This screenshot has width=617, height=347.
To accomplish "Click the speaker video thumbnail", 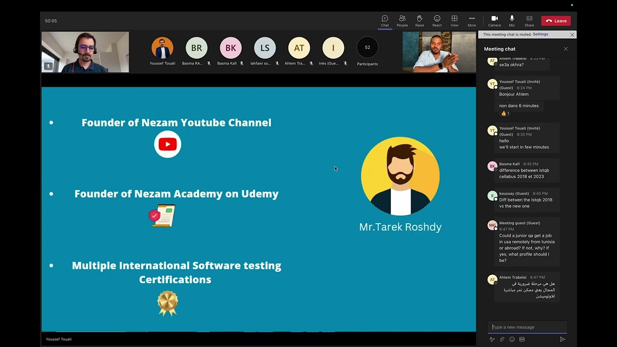I will (439, 52).
